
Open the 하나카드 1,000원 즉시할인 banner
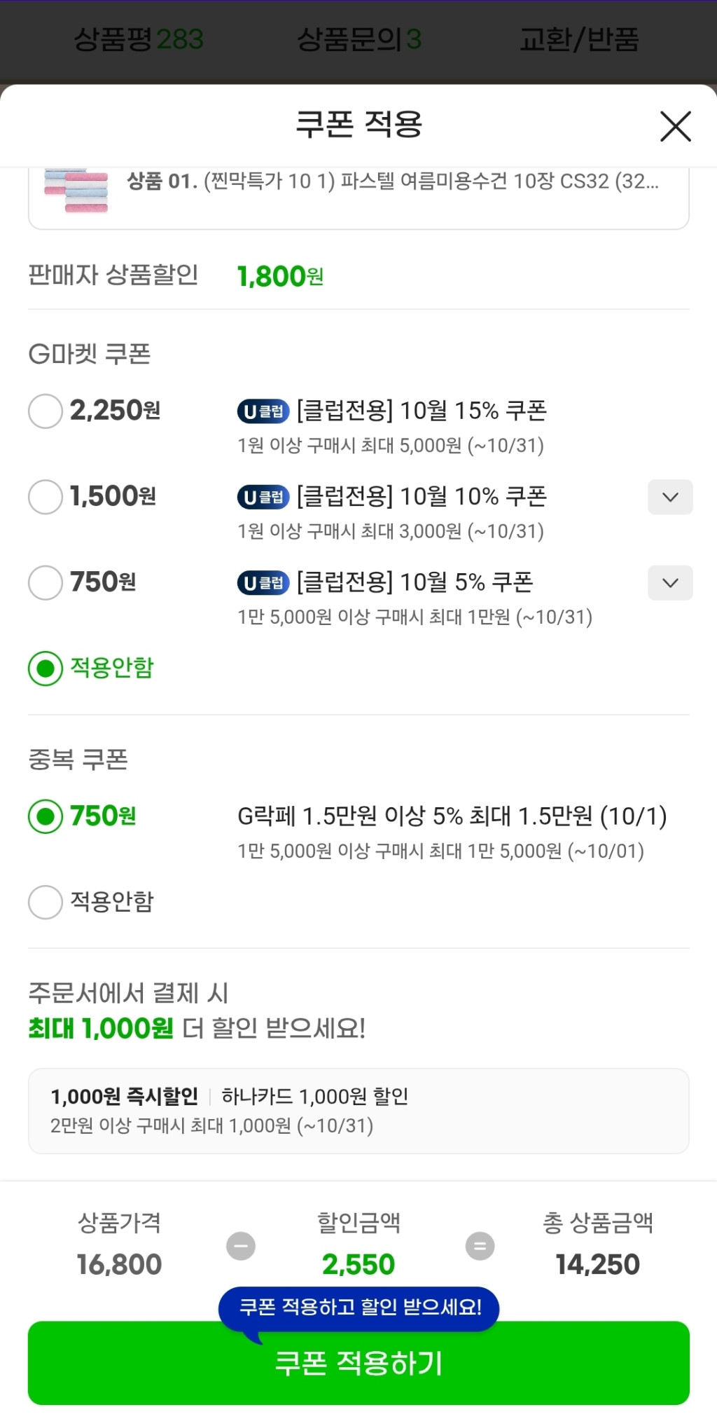click(358, 1111)
